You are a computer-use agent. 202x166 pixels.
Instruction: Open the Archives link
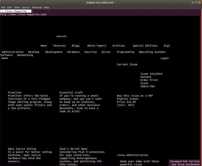coord(119,46)
